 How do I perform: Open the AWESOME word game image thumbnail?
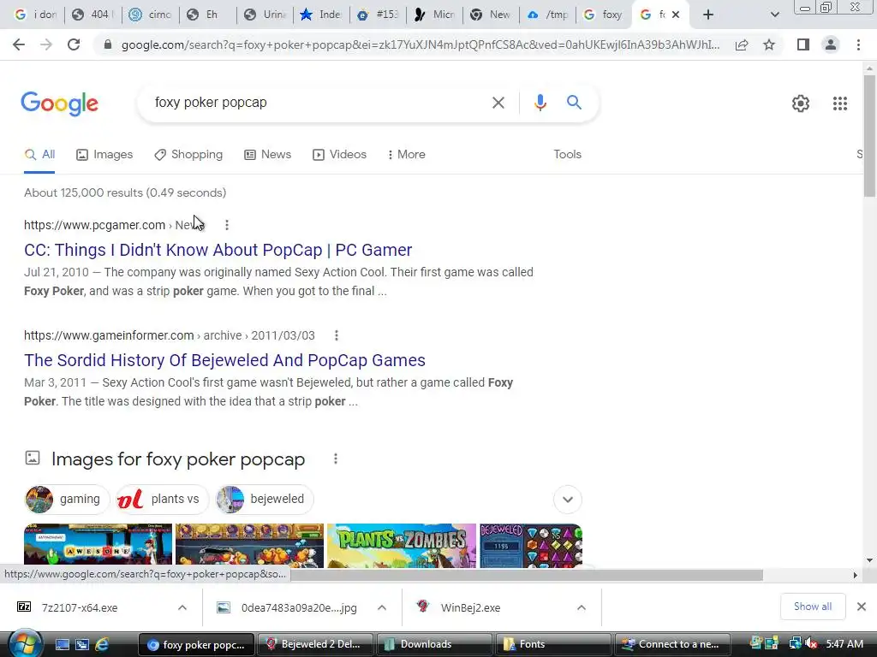98,546
